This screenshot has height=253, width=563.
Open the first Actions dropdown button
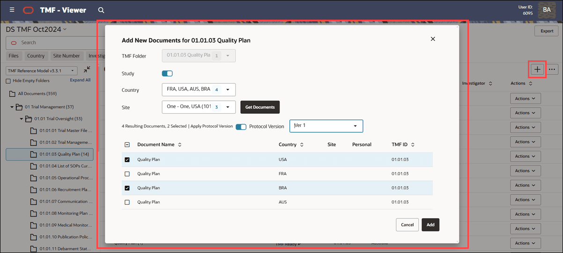pyautogui.click(x=525, y=98)
